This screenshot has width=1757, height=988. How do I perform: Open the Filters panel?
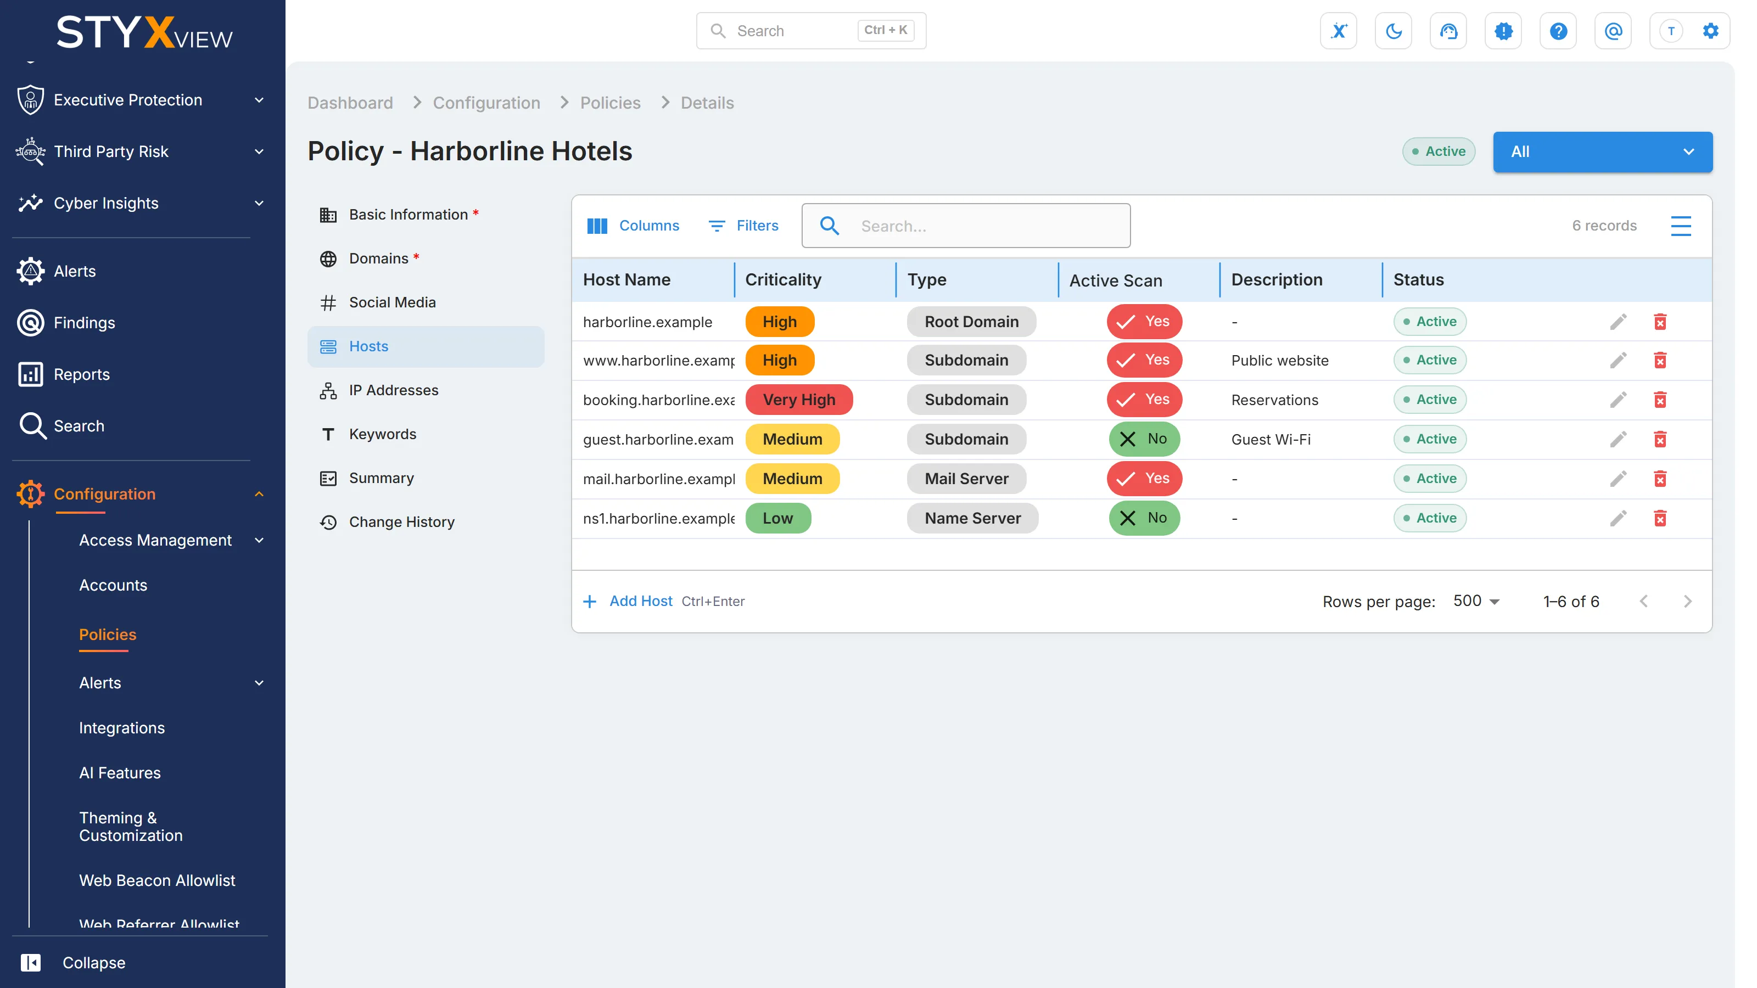pyautogui.click(x=743, y=226)
